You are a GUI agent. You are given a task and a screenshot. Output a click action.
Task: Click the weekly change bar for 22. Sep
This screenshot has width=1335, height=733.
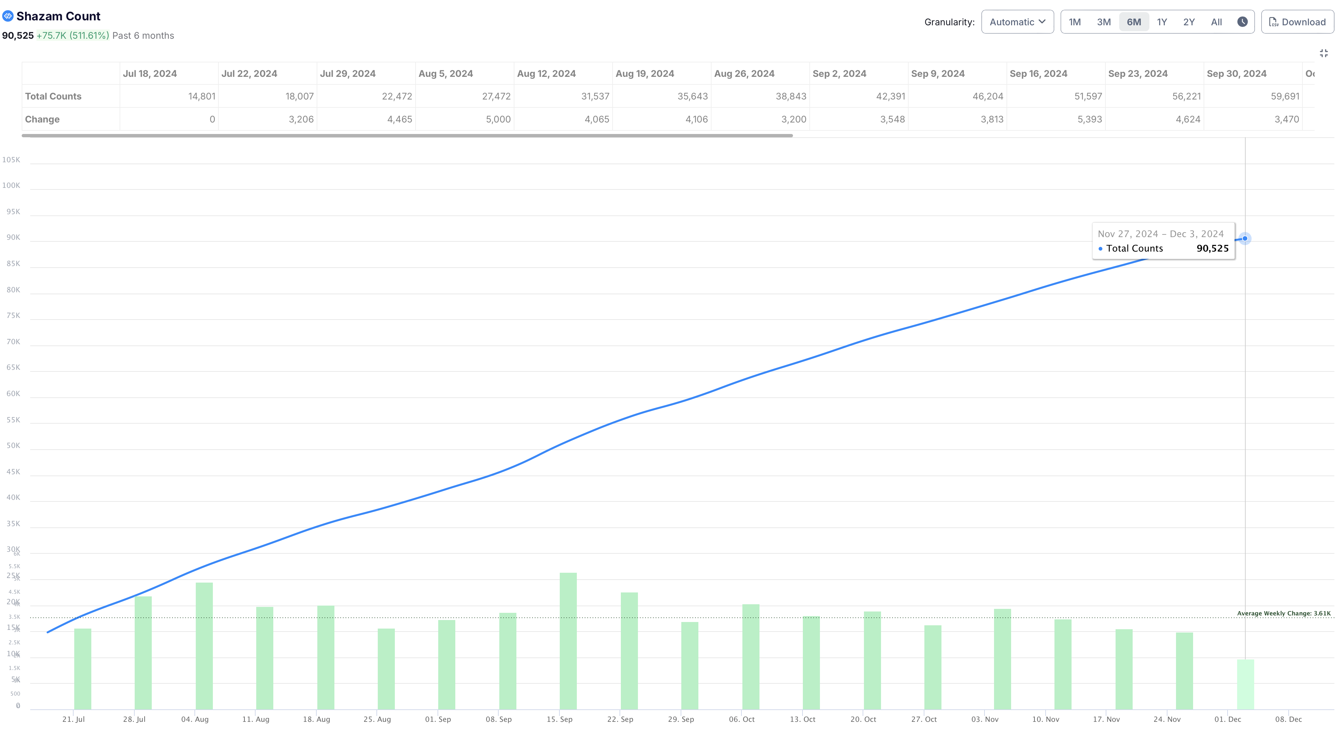[x=629, y=651]
